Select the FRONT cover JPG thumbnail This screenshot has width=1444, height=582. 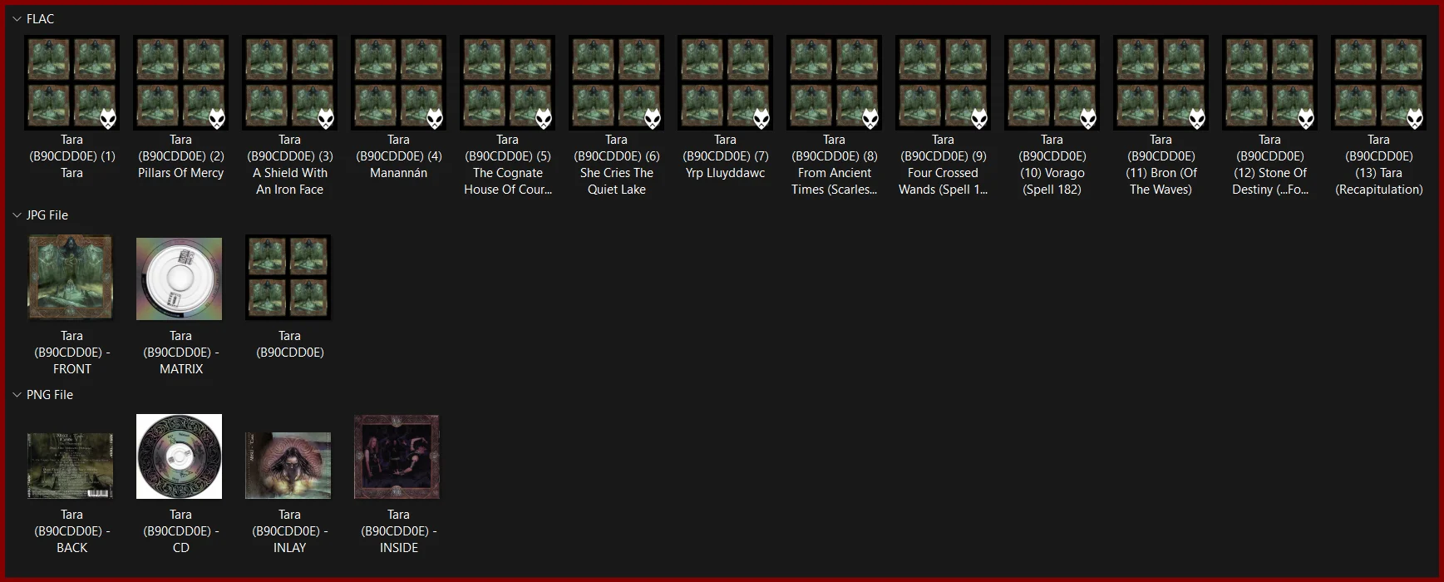coord(71,278)
